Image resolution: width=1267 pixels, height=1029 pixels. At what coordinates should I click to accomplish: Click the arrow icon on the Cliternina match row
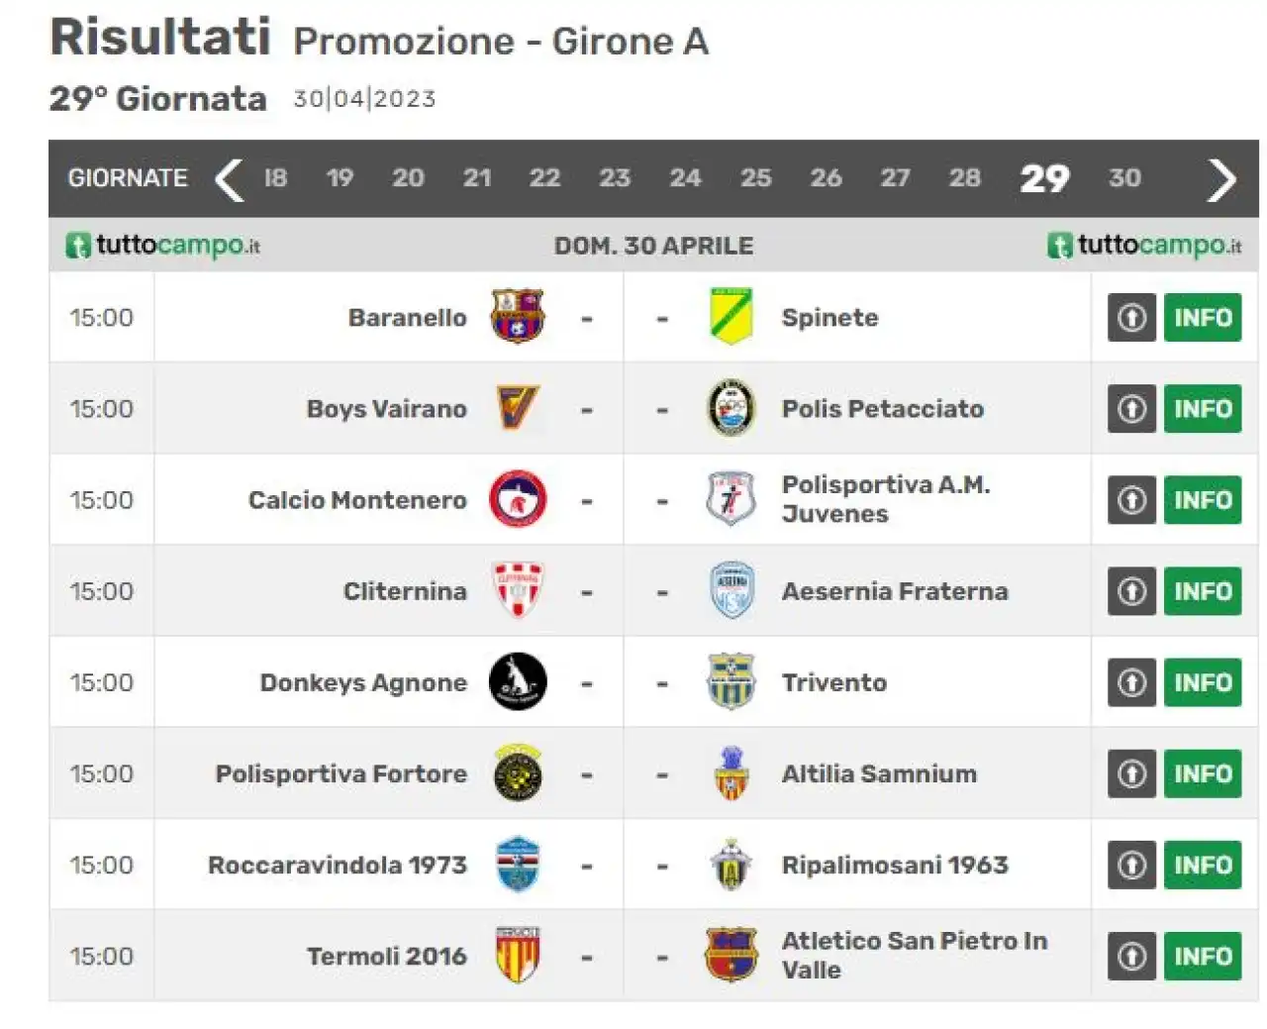pyautogui.click(x=1131, y=591)
